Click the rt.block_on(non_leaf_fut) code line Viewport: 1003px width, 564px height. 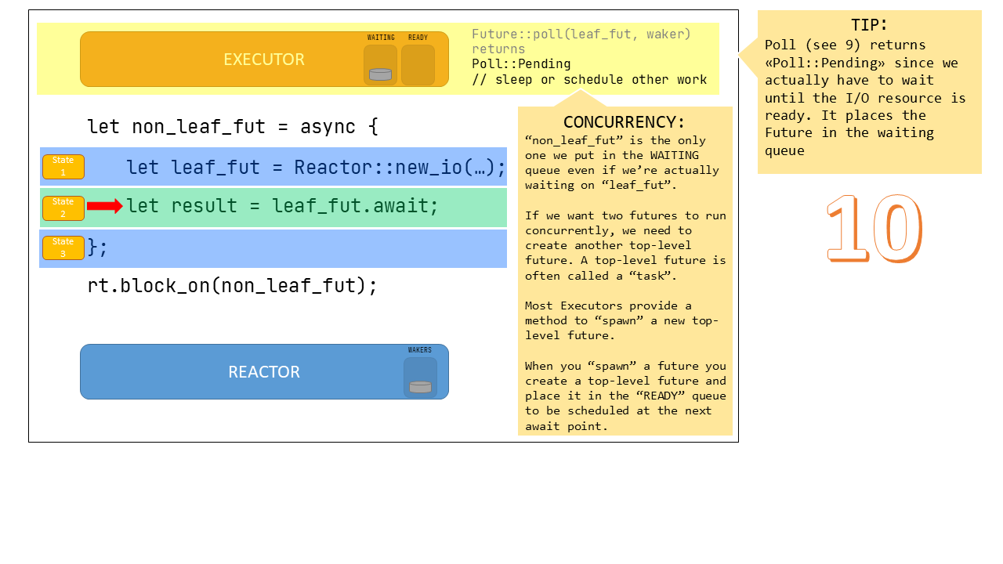click(x=232, y=285)
